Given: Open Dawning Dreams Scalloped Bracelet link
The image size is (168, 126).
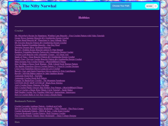Looking at the screenshot, I should pyautogui.click(x=33, y=48).
